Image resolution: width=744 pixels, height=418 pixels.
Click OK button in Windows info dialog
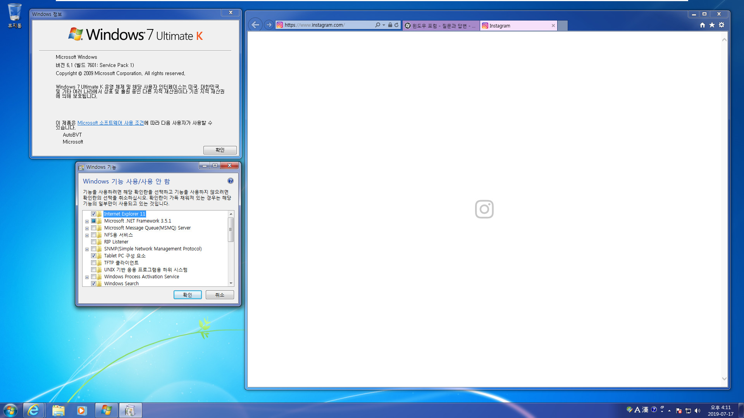(x=220, y=150)
